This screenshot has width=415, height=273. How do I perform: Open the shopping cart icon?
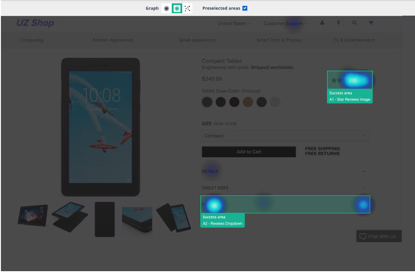tap(371, 23)
